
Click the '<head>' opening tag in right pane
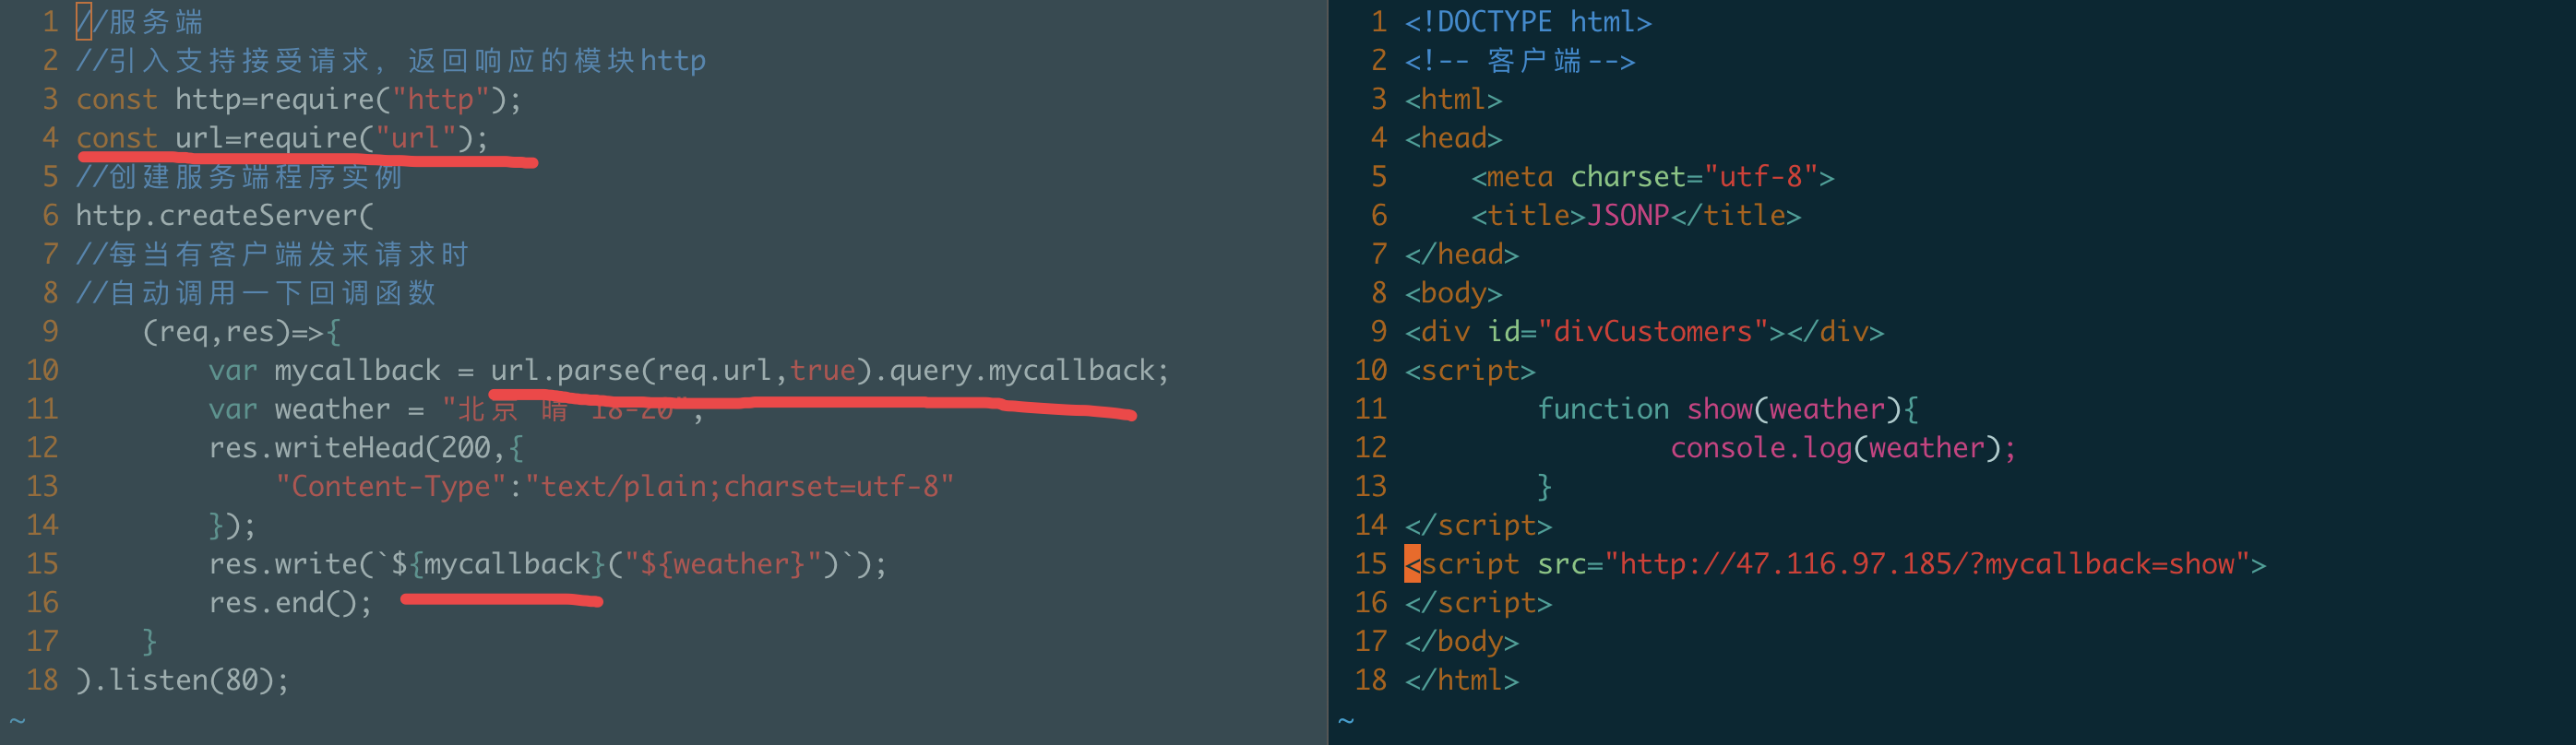1453,138
